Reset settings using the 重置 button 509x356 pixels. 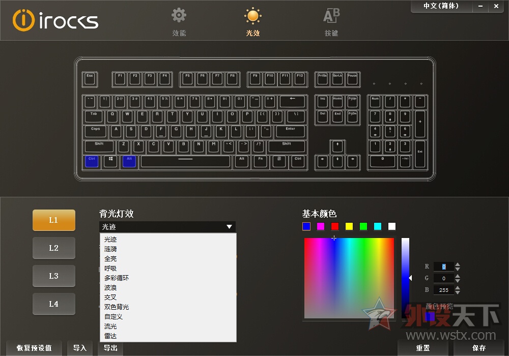pos(423,348)
